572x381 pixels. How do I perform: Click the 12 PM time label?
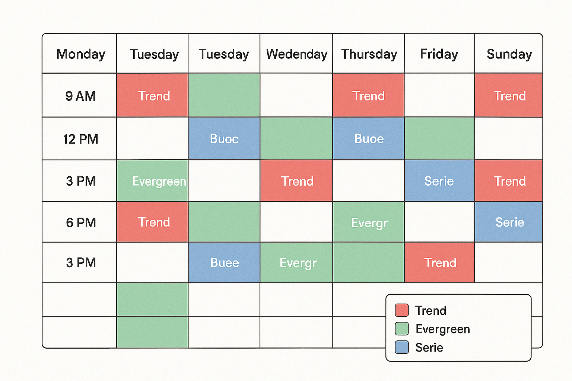(x=80, y=139)
